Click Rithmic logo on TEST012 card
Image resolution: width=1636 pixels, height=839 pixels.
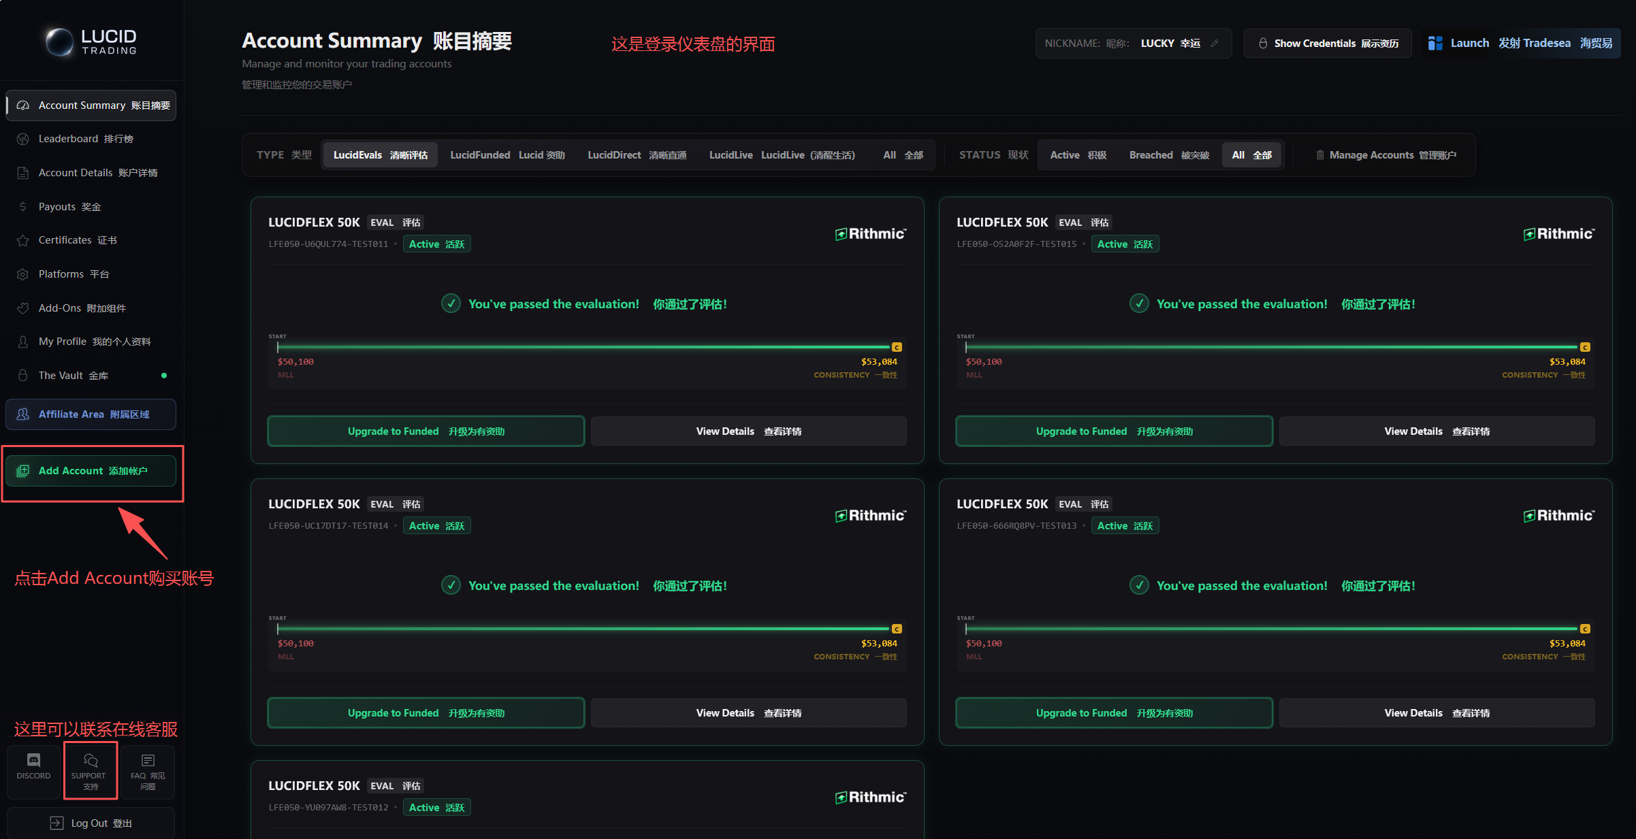coord(871,797)
